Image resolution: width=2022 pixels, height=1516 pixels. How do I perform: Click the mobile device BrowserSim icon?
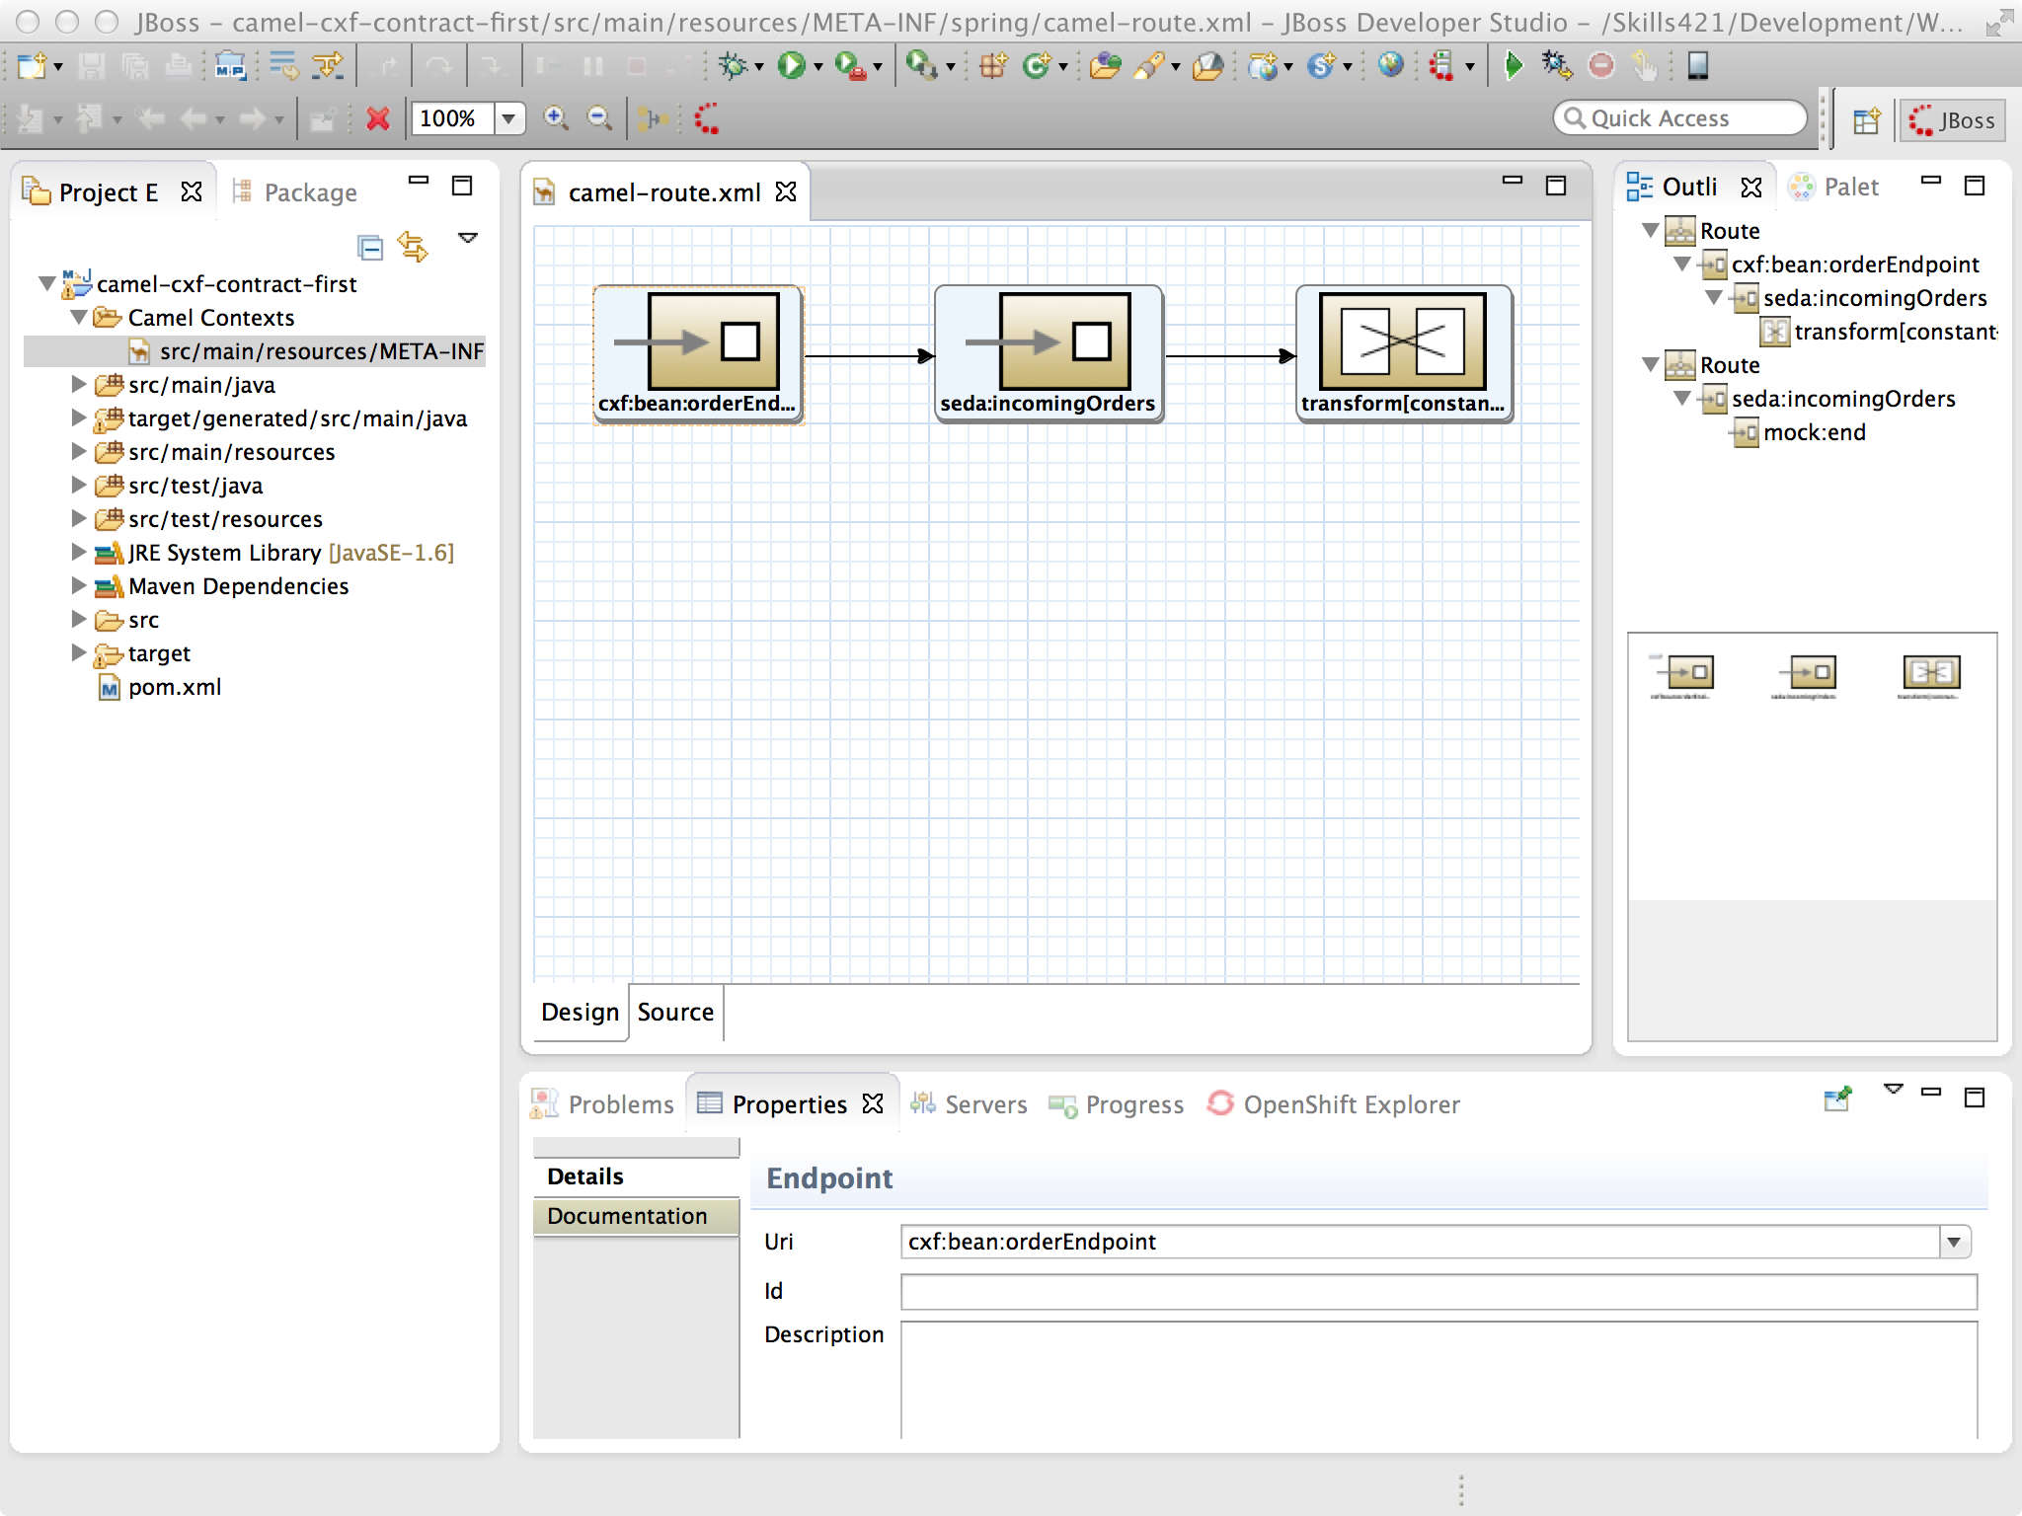point(1697,66)
